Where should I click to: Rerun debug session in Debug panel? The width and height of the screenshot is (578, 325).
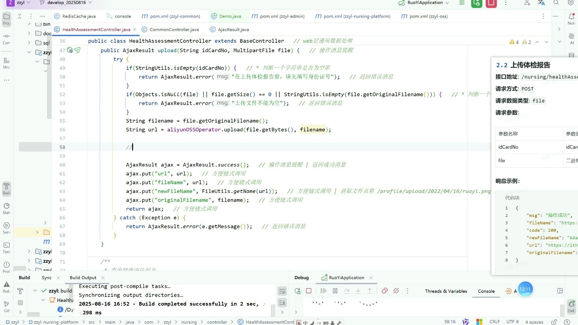(x=297, y=291)
